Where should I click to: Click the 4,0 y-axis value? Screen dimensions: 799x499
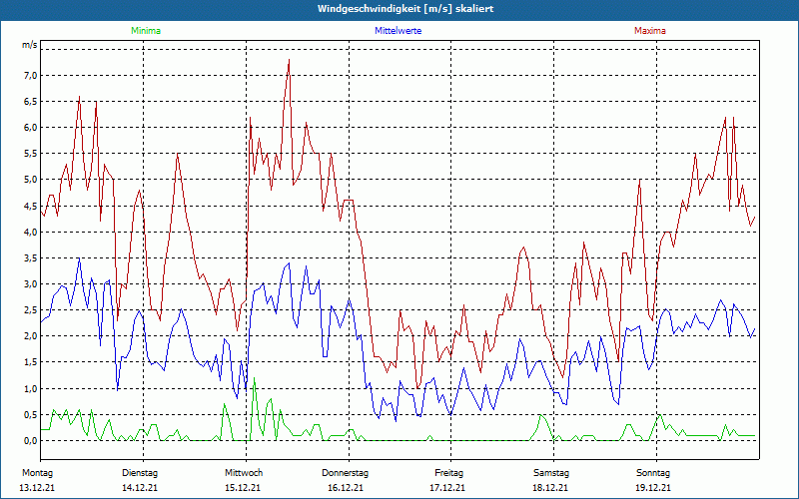pyautogui.click(x=31, y=232)
